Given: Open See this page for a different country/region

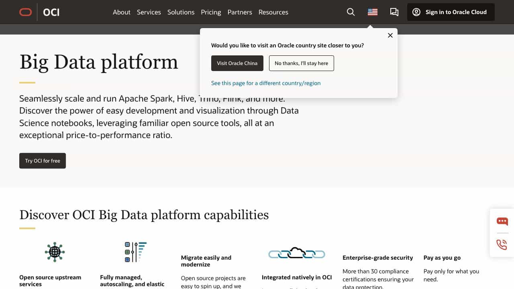Looking at the screenshot, I should pyautogui.click(x=266, y=83).
